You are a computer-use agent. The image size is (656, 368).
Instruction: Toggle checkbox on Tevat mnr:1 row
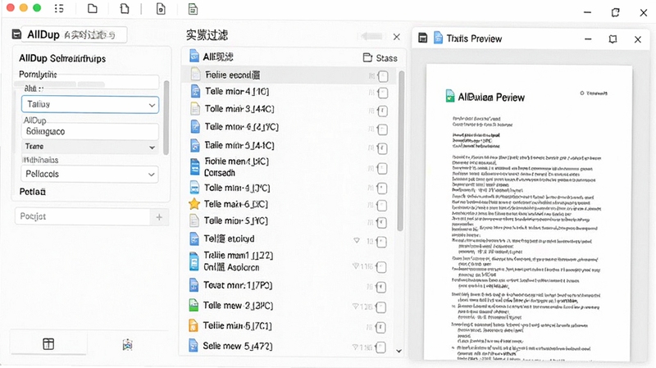click(x=380, y=288)
